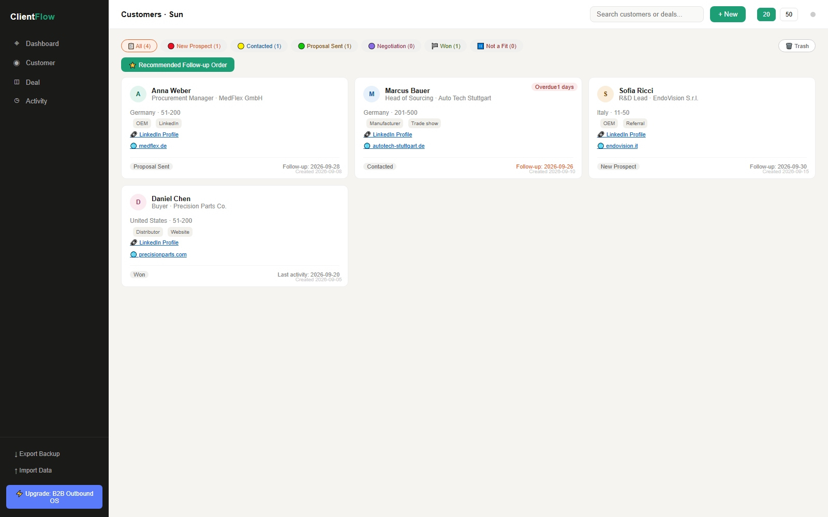
Task: Filter by Not a Fit status
Action: pos(497,46)
